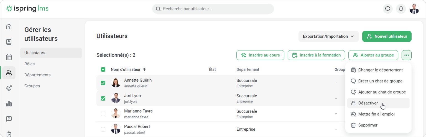
Task: Open the Home icon in sidebar
Action: point(9,27)
